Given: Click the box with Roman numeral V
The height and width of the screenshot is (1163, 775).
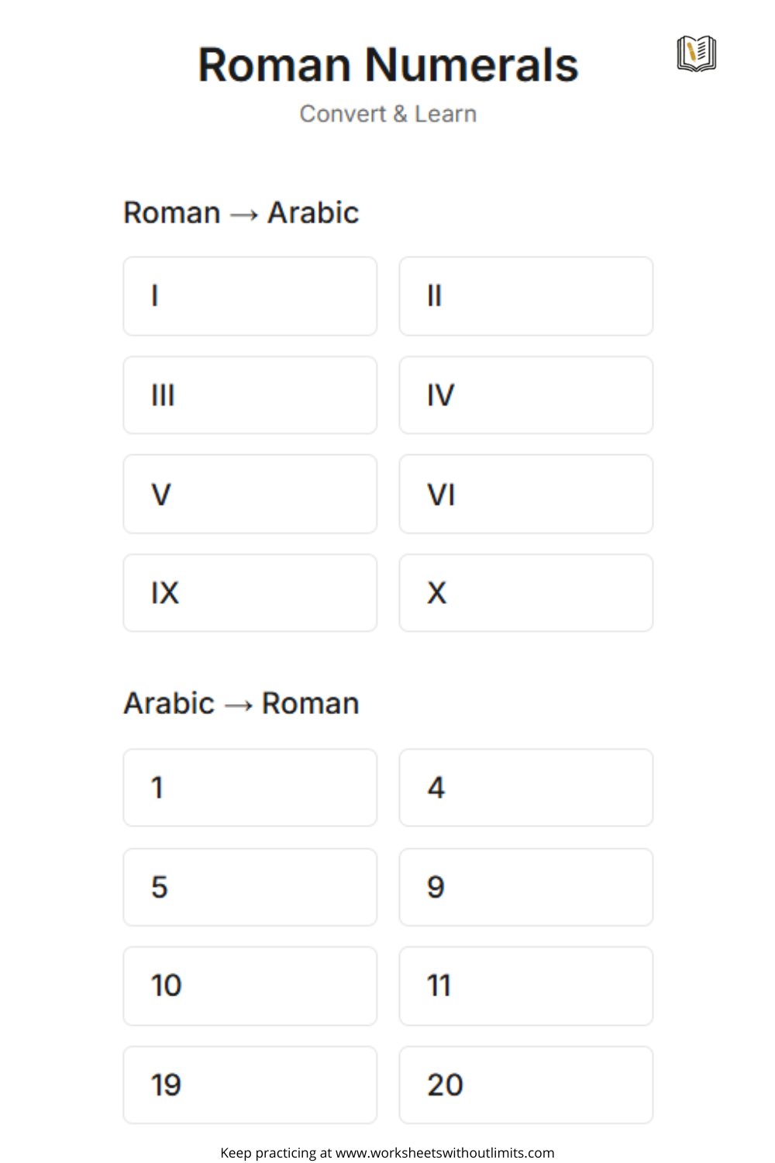Looking at the screenshot, I should click(x=250, y=494).
